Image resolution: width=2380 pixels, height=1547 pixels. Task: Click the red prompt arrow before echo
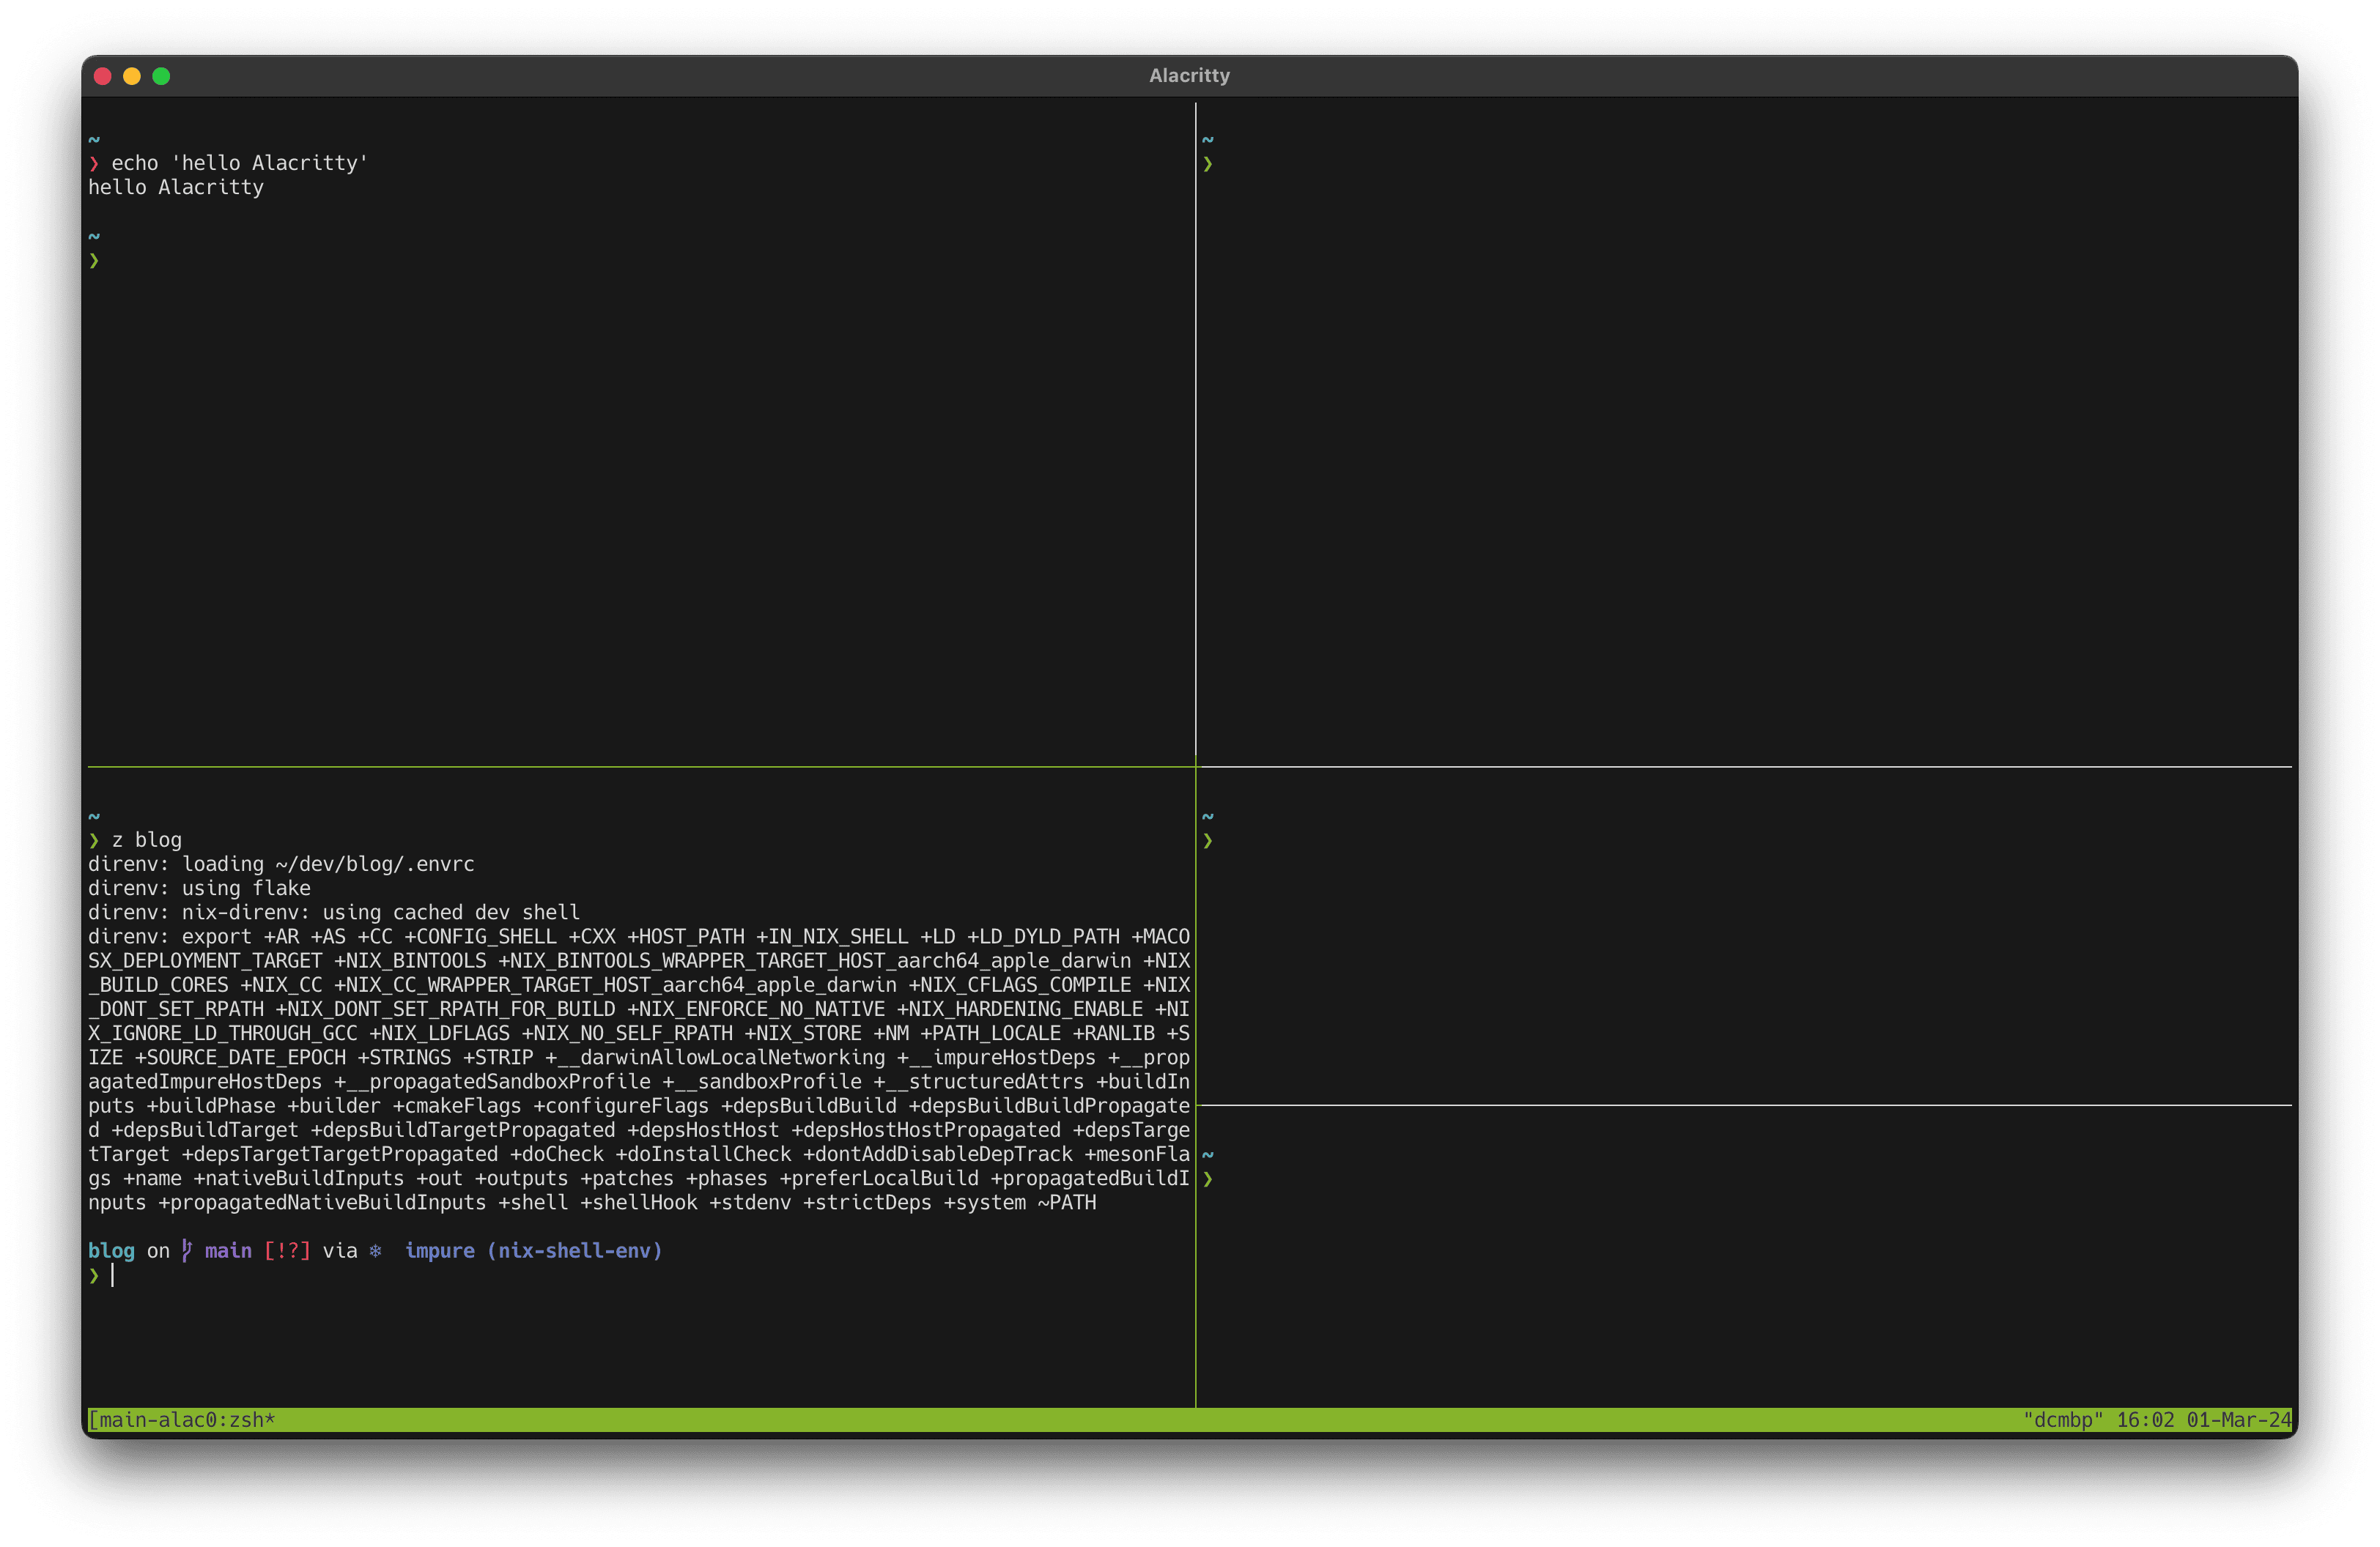click(94, 163)
